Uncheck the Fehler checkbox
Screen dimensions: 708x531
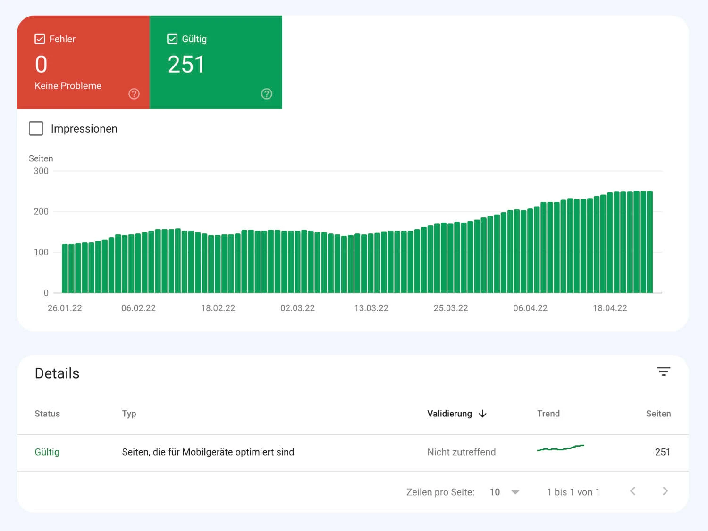40,39
